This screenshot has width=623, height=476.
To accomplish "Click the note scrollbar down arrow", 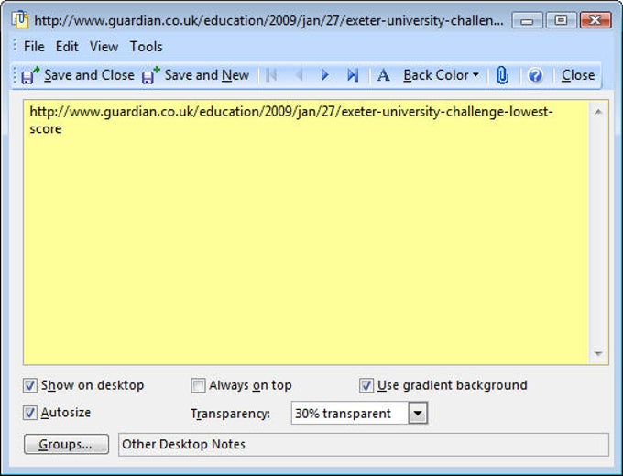I will (598, 353).
